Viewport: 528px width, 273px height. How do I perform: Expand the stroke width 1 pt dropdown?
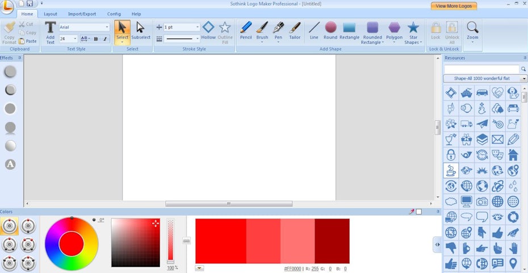tap(198, 27)
